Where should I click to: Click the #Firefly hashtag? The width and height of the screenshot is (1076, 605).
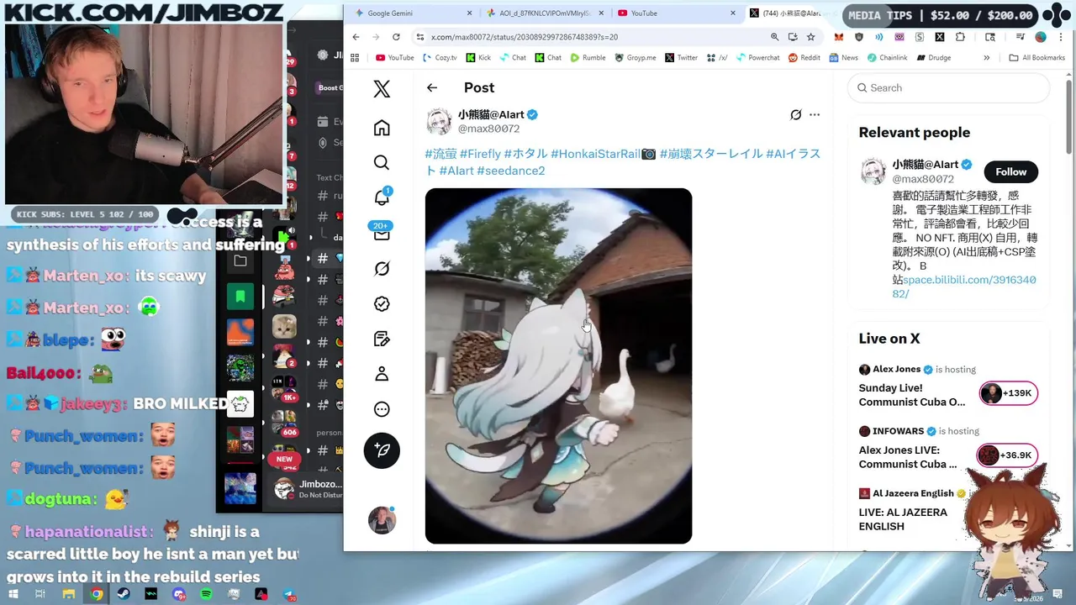click(x=480, y=154)
